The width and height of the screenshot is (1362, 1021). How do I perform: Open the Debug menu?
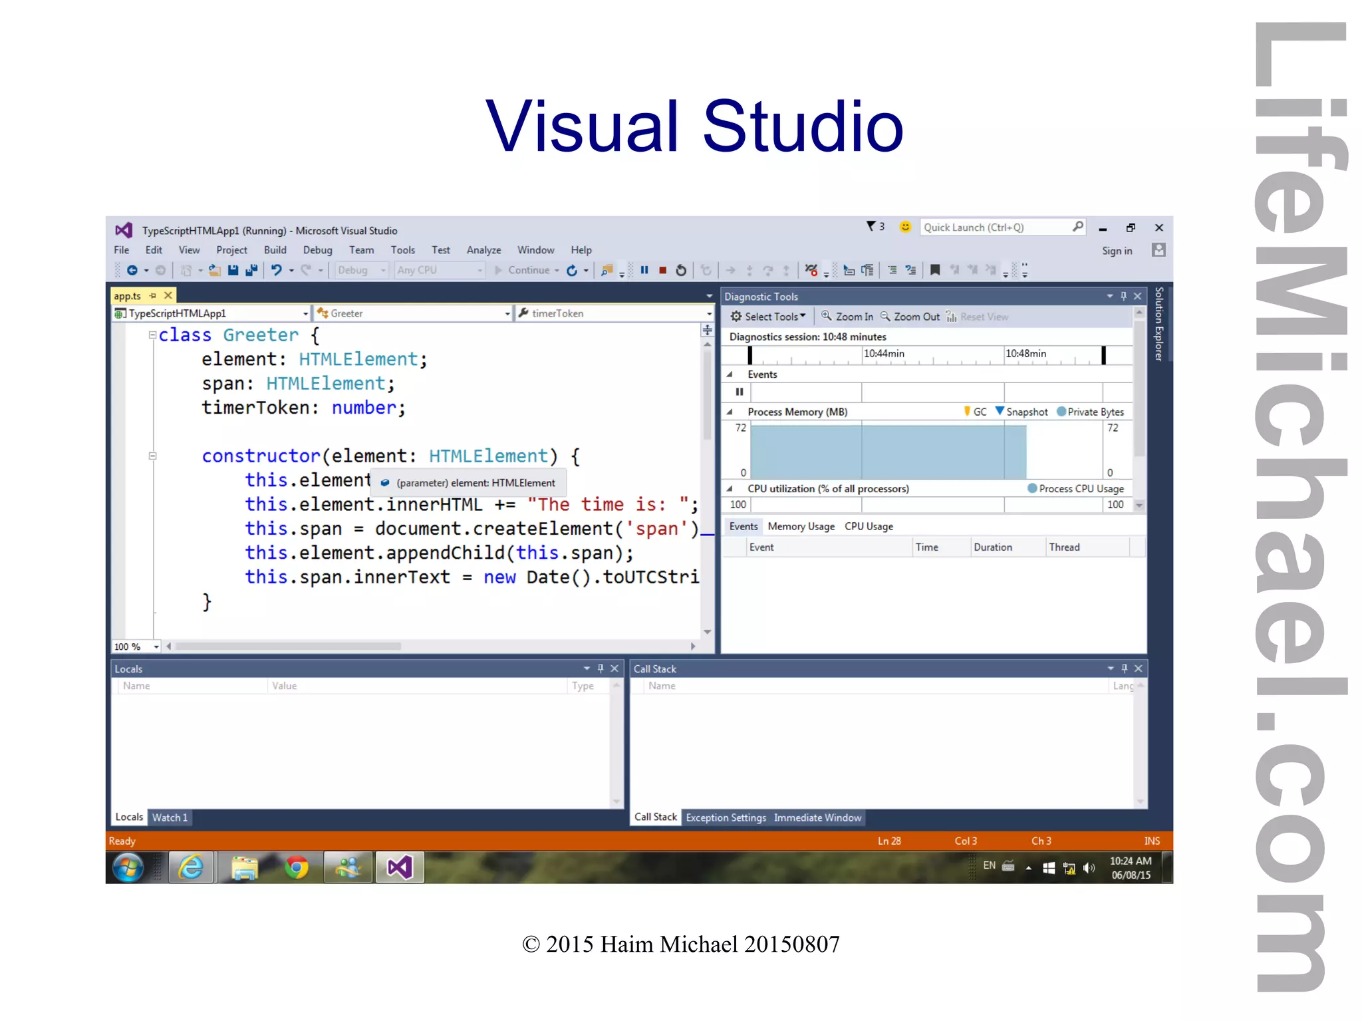(318, 250)
